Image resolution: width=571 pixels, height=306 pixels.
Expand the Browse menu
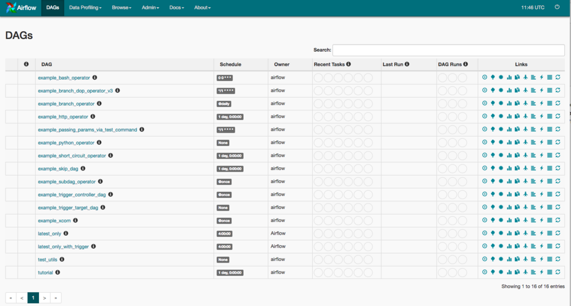121,8
